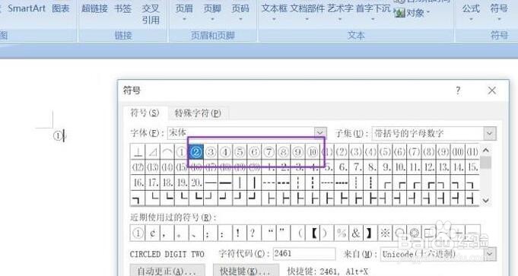Select circled digit ④ in the grid
Image resolution: width=518 pixels, height=276 pixels.
(x=225, y=152)
